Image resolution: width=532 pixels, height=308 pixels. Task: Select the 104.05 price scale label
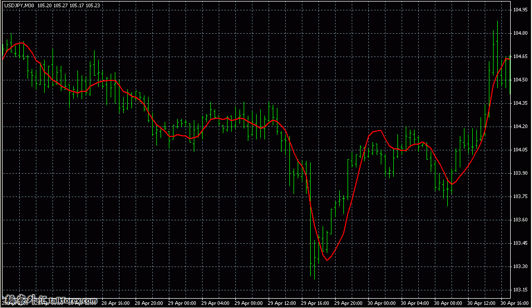point(521,150)
